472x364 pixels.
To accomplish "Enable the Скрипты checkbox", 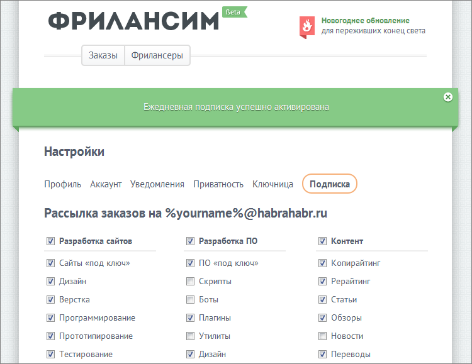I will (190, 281).
